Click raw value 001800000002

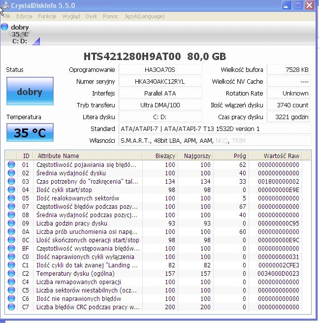(x=279, y=182)
